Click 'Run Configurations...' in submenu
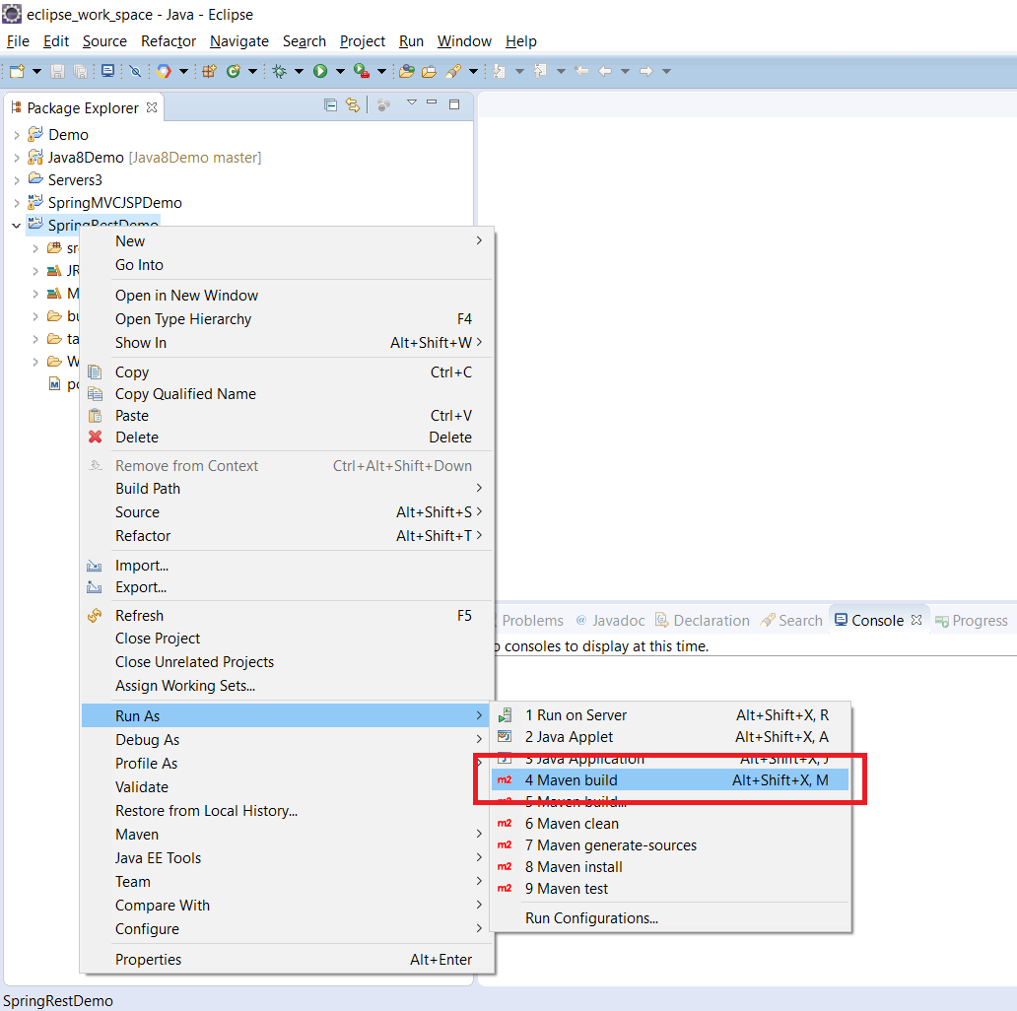 (x=591, y=918)
